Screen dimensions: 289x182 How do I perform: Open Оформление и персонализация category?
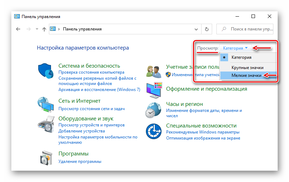click(206, 89)
